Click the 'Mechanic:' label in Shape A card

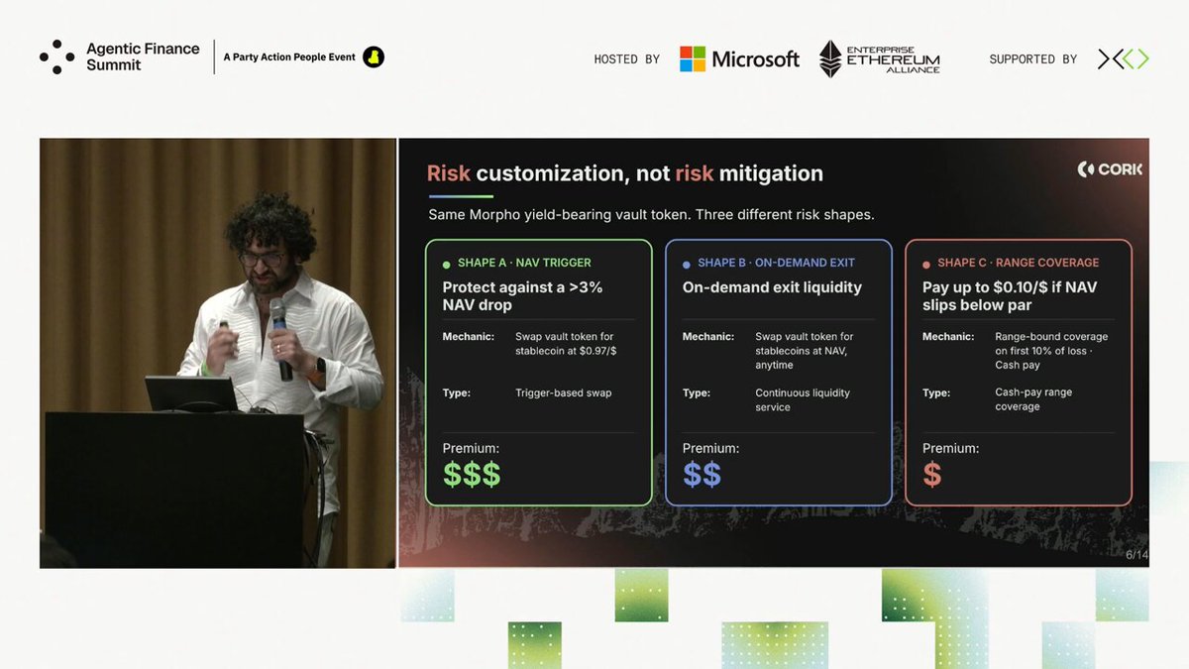468,337
